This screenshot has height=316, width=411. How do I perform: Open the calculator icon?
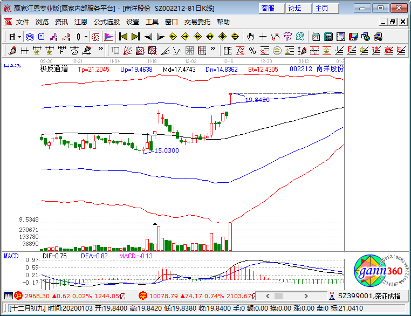click(x=328, y=37)
